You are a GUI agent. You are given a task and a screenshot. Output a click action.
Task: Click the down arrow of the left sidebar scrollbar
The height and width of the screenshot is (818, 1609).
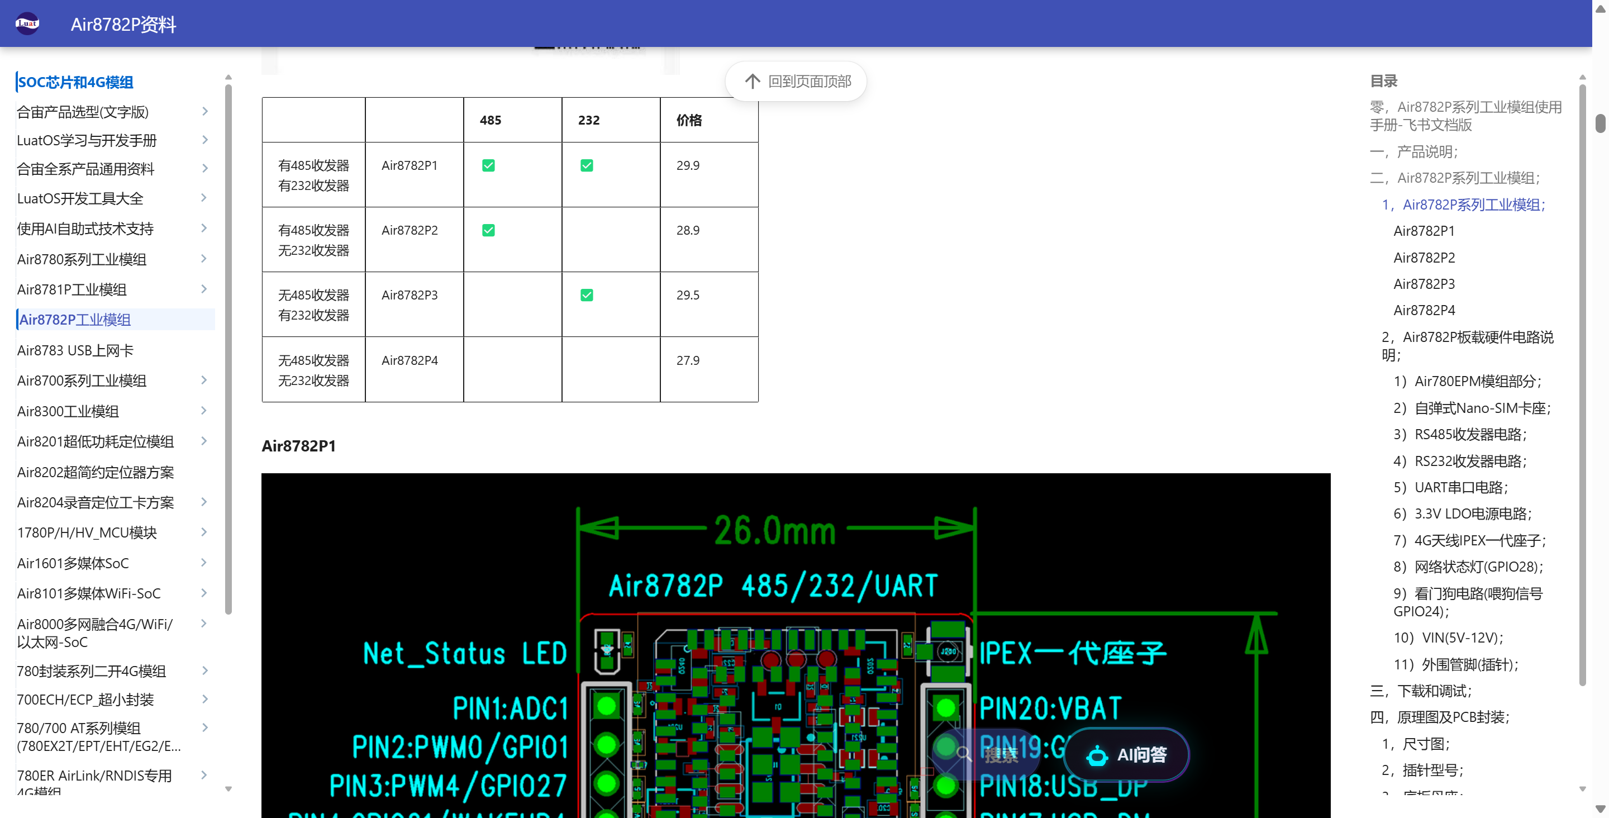tap(229, 790)
